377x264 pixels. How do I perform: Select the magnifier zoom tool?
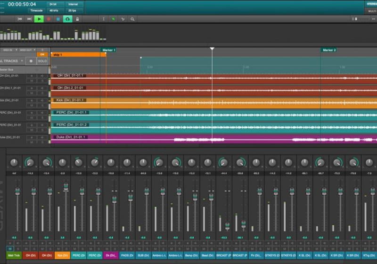pyautogui.click(x=132, y=19)
